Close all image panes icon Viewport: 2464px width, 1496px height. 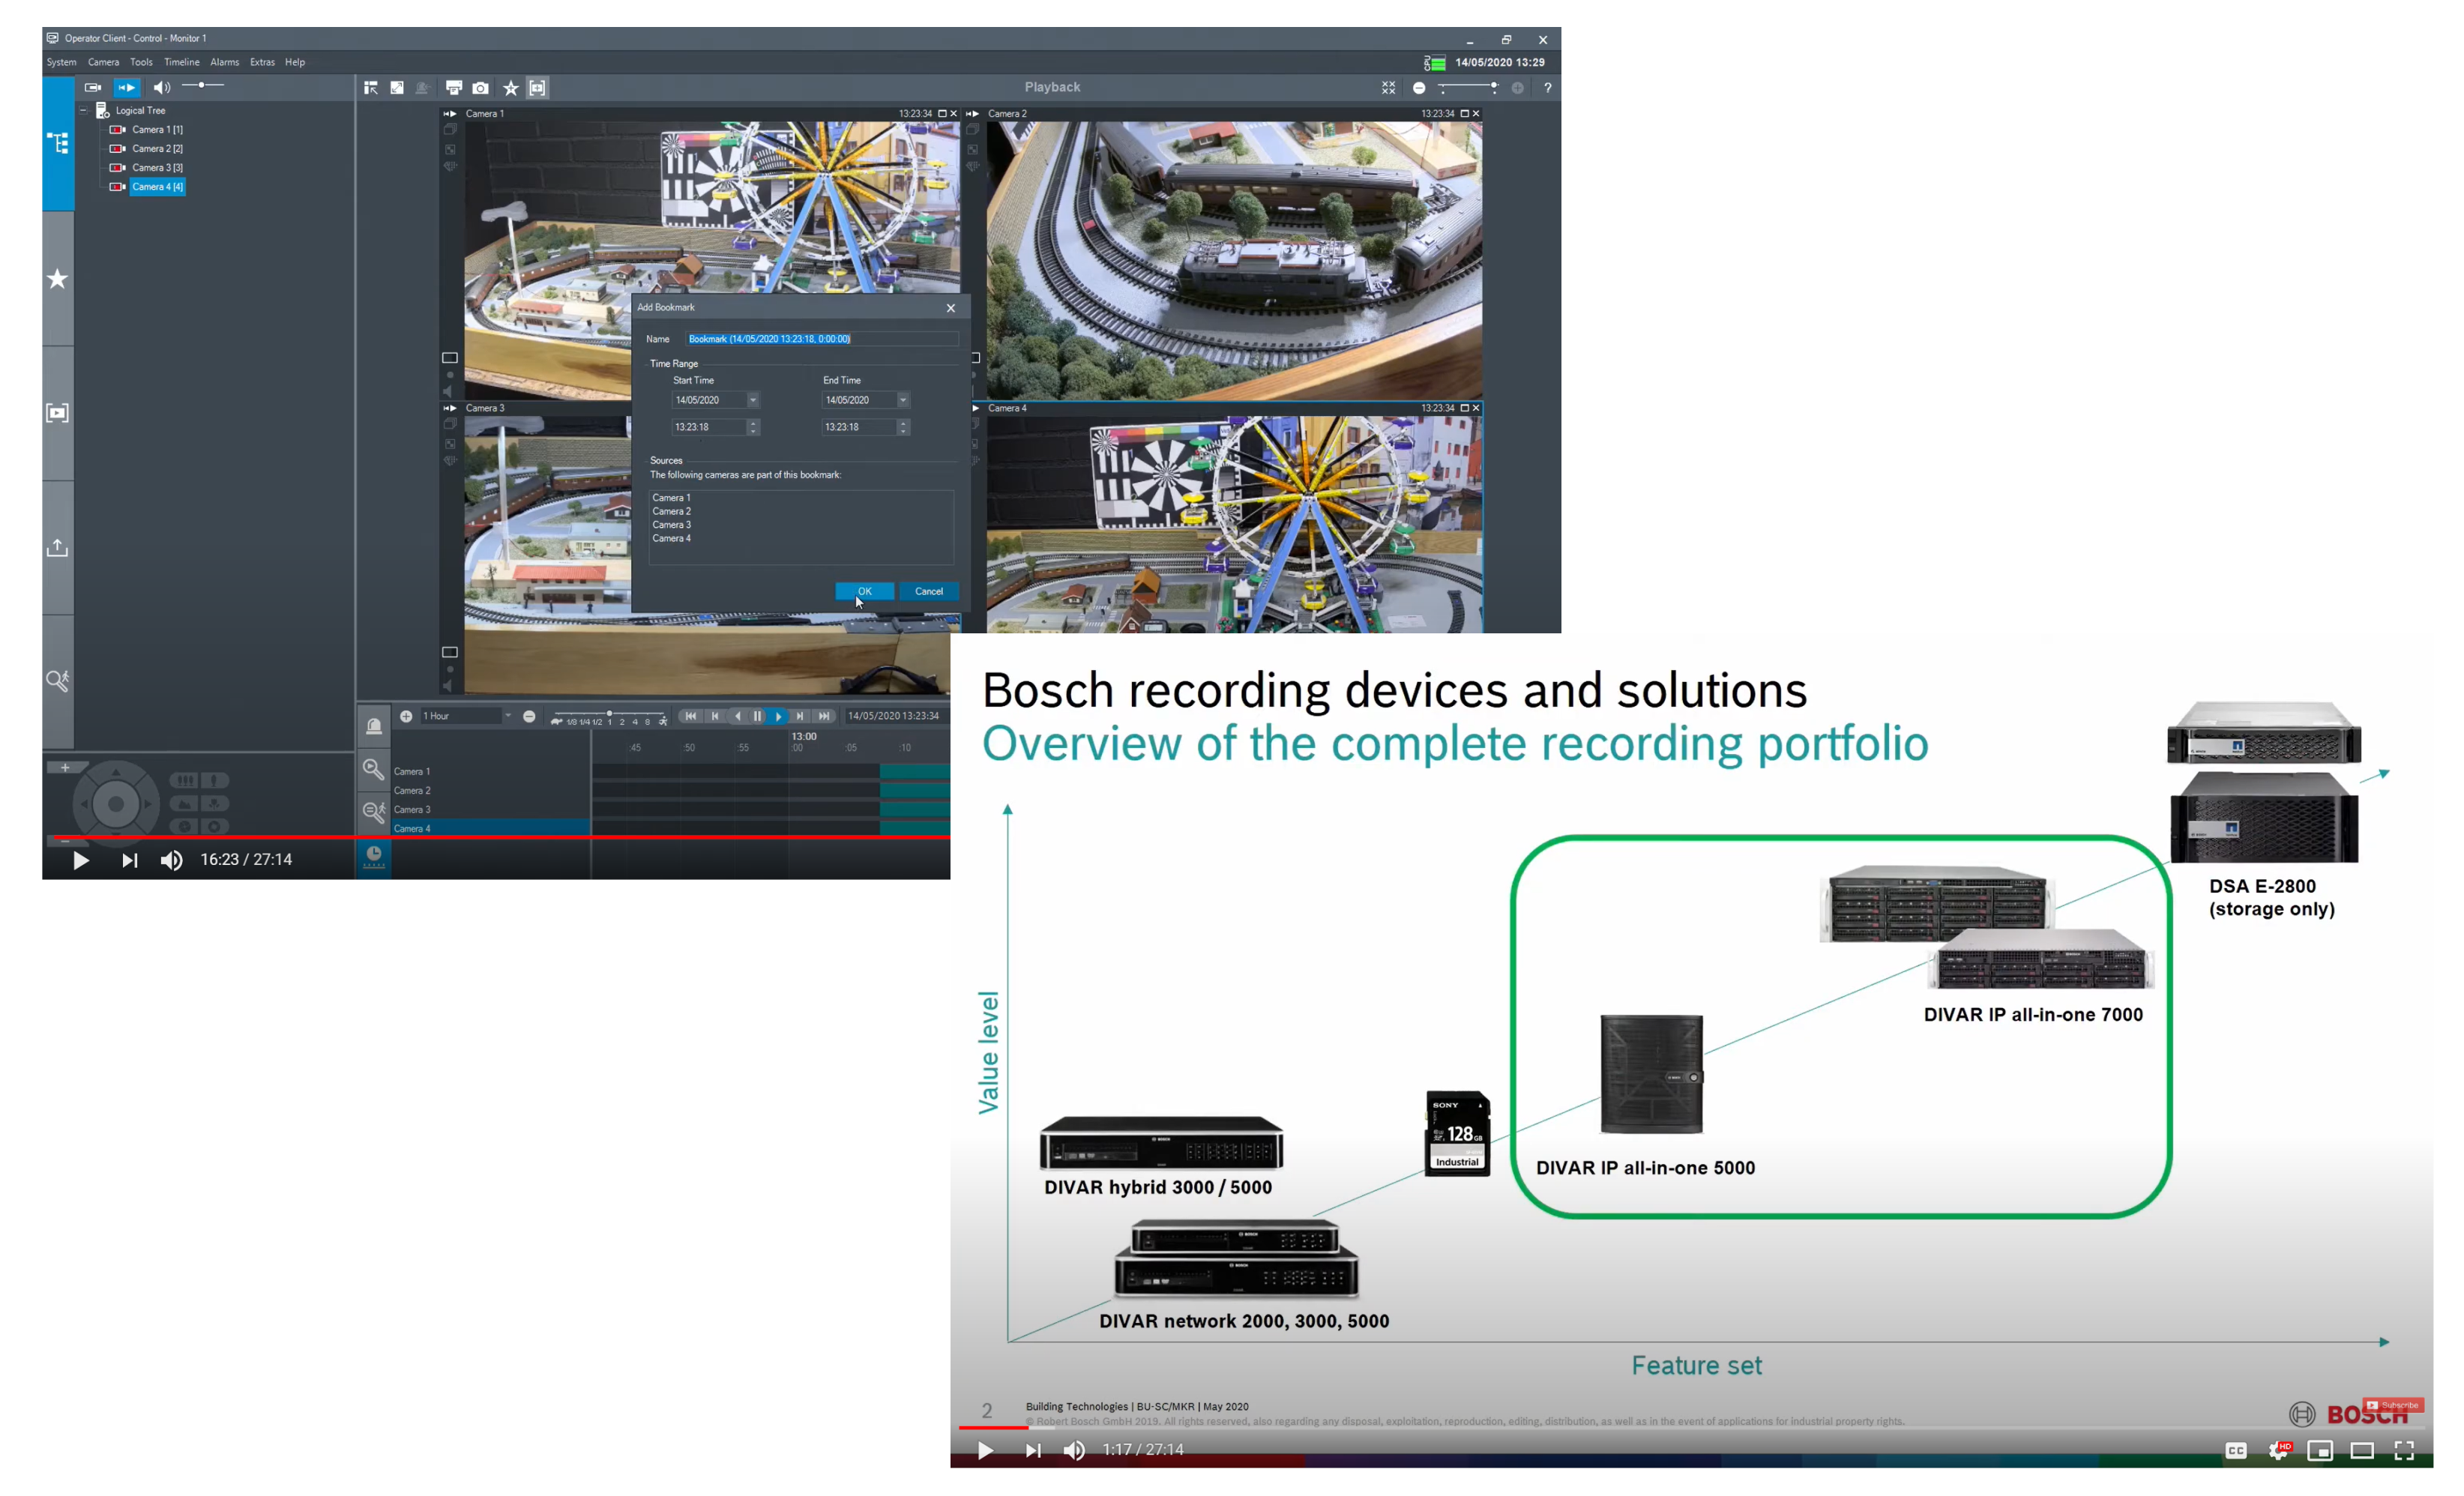coord(1389,88)
